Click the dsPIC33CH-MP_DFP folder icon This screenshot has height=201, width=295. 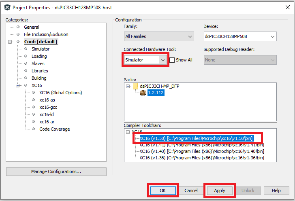tap(135, 86)
